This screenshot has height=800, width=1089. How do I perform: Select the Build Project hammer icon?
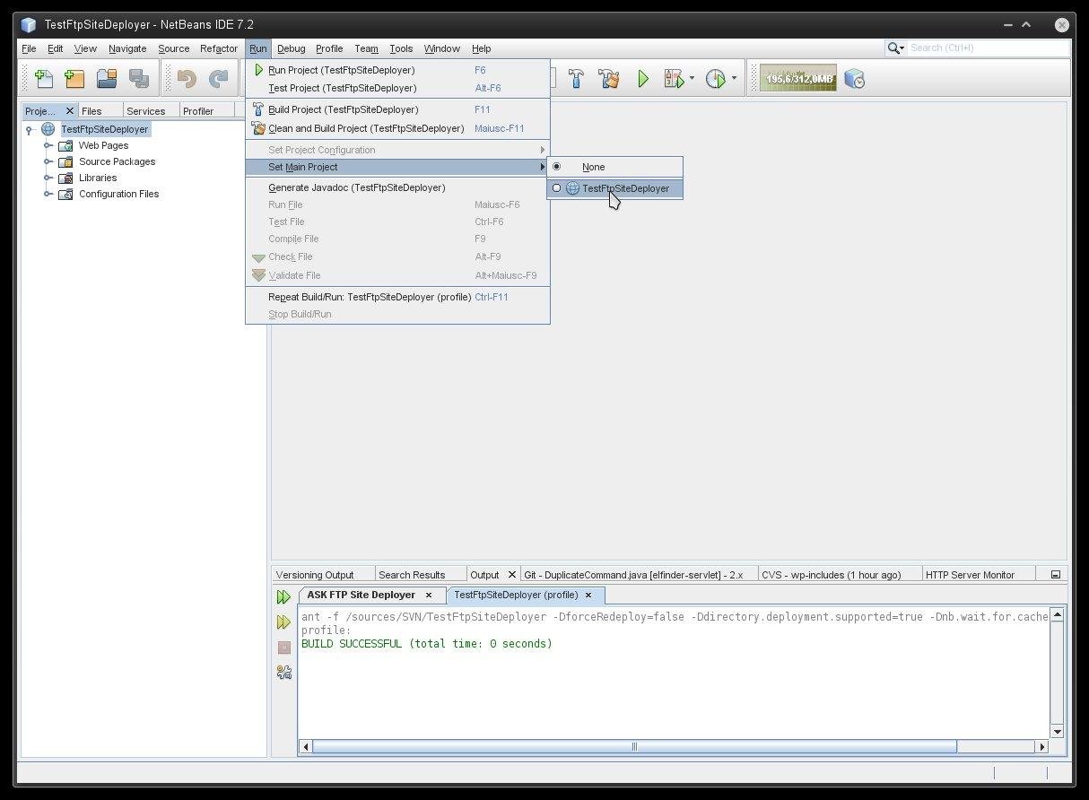tap(577, 78)
